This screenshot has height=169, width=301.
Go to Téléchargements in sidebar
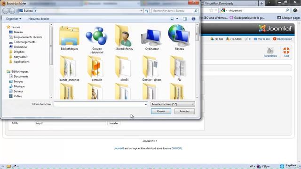(x=24, y=42)
